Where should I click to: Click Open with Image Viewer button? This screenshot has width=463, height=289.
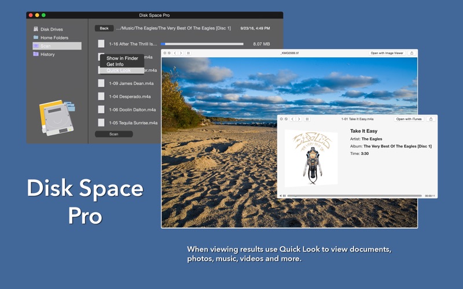[387, 53]
